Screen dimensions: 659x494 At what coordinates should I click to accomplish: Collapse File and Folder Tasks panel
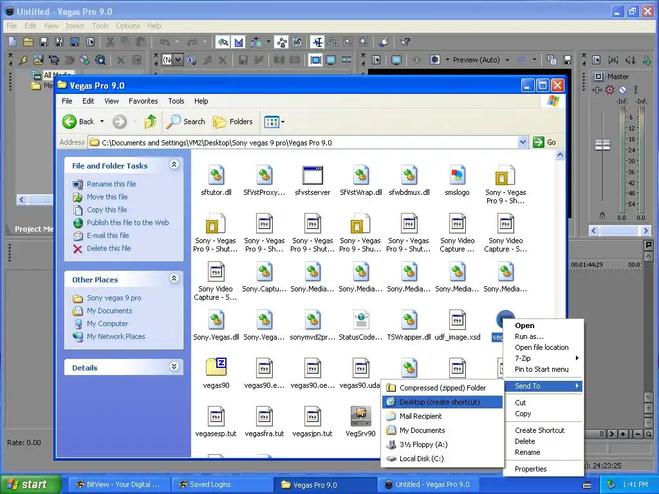[174, 165]
